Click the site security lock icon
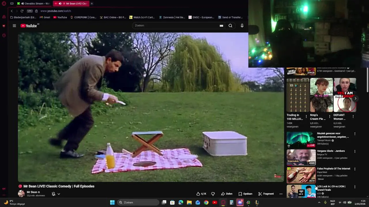 tap(36, 11)
